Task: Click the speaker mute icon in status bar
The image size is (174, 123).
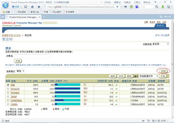Action: tap(143, 121)
